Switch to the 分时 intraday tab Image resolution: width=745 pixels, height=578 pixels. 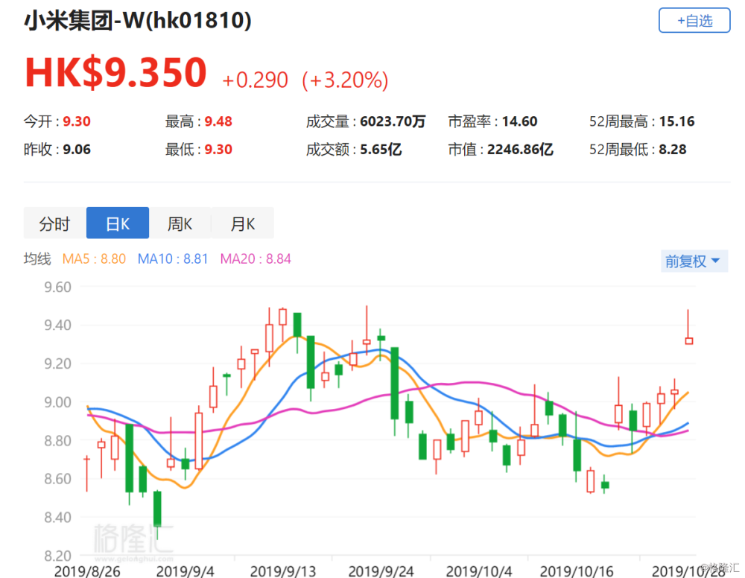pyautogui.click(x=55, y=223)
